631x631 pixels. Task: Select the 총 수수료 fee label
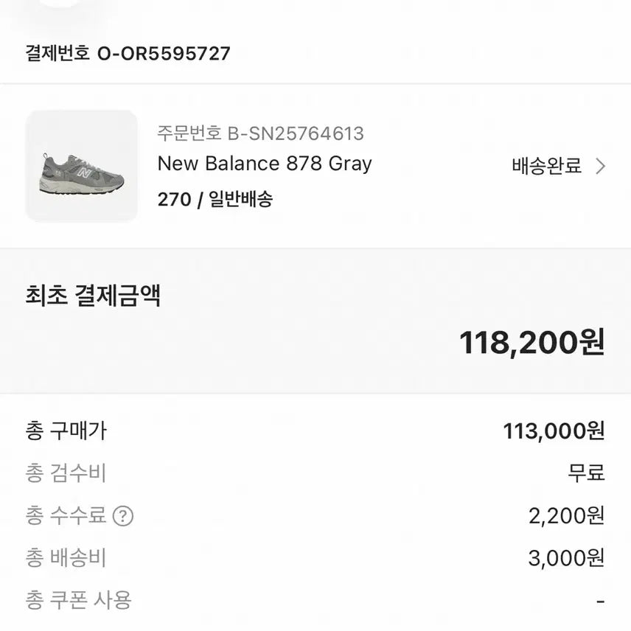[66, 516]
